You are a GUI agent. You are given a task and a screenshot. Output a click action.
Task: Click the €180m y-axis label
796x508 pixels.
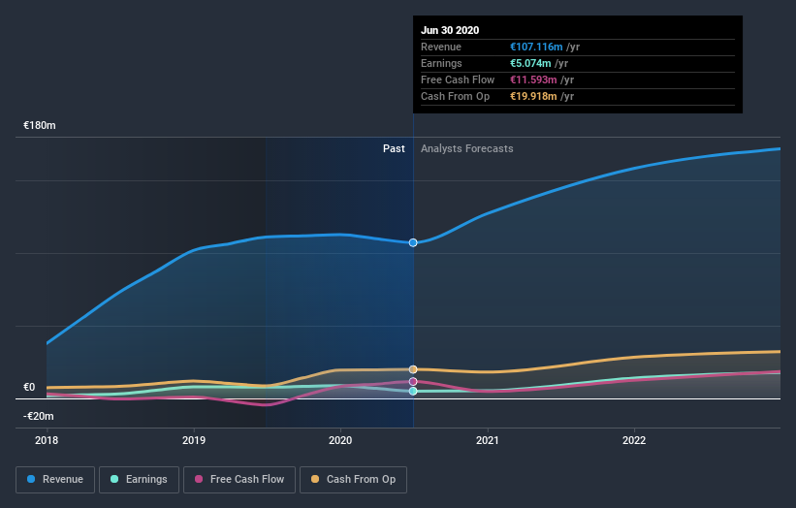click(x=40, y=125)
